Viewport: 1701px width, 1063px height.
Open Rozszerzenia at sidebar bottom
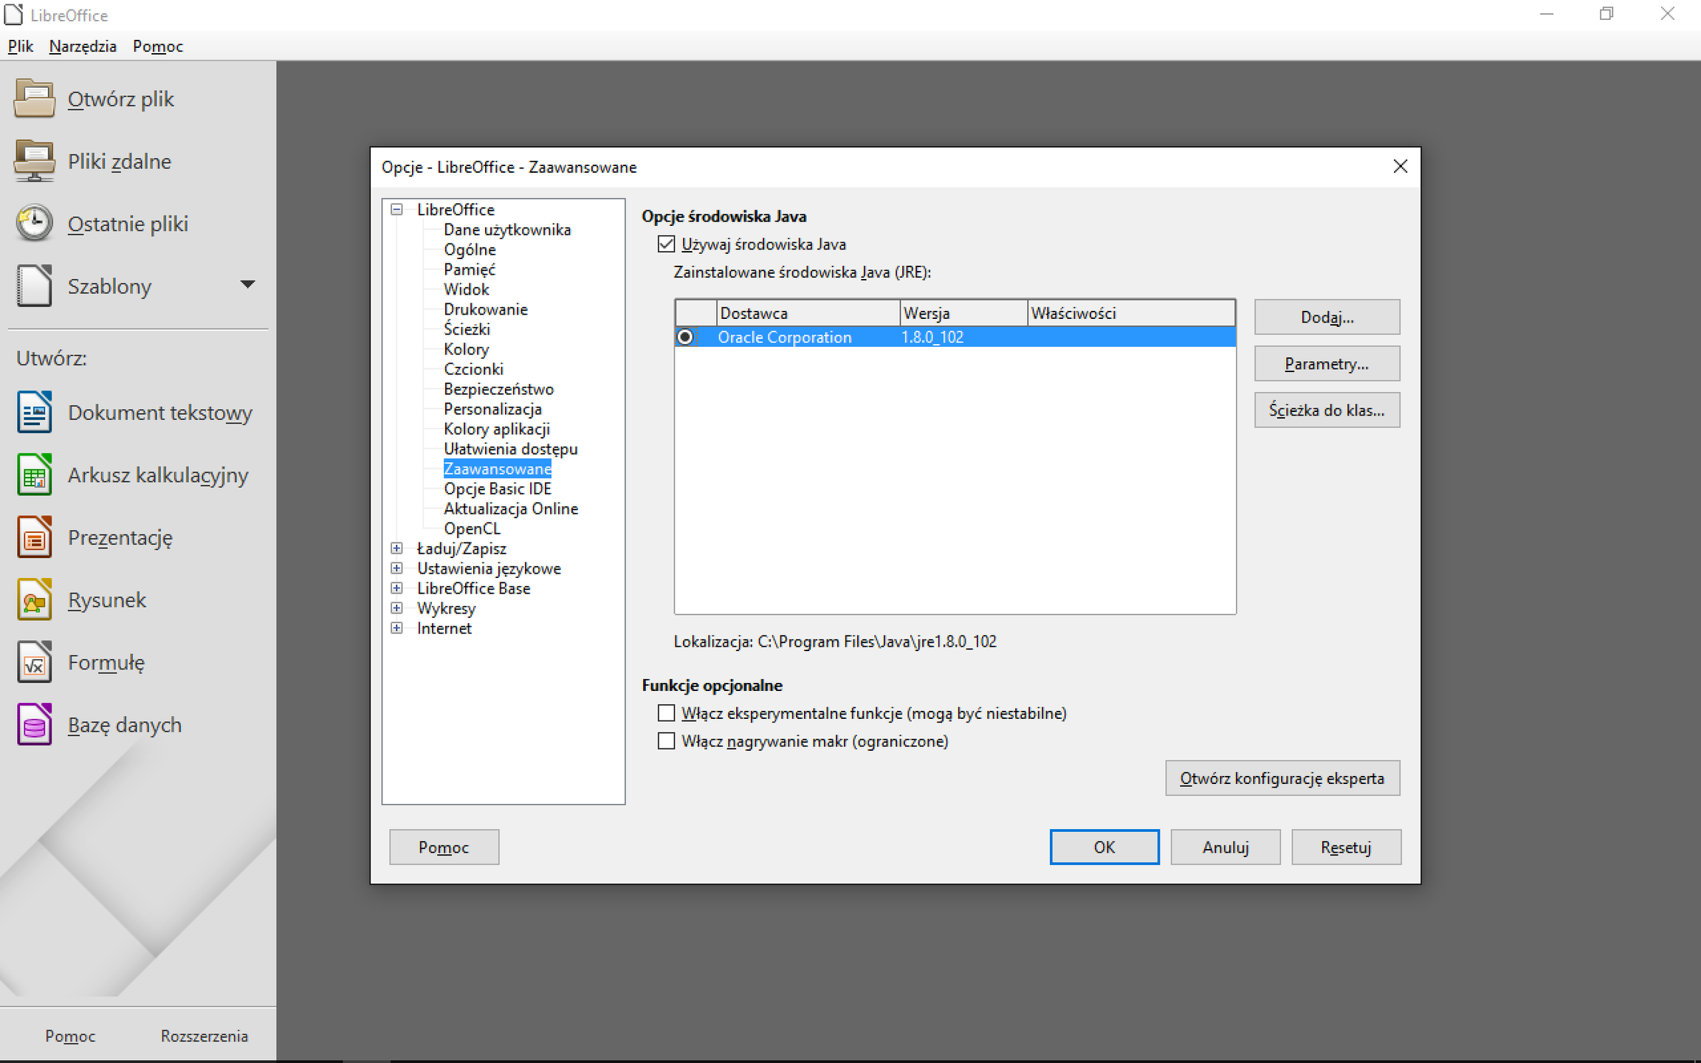tap(205, 1036)
